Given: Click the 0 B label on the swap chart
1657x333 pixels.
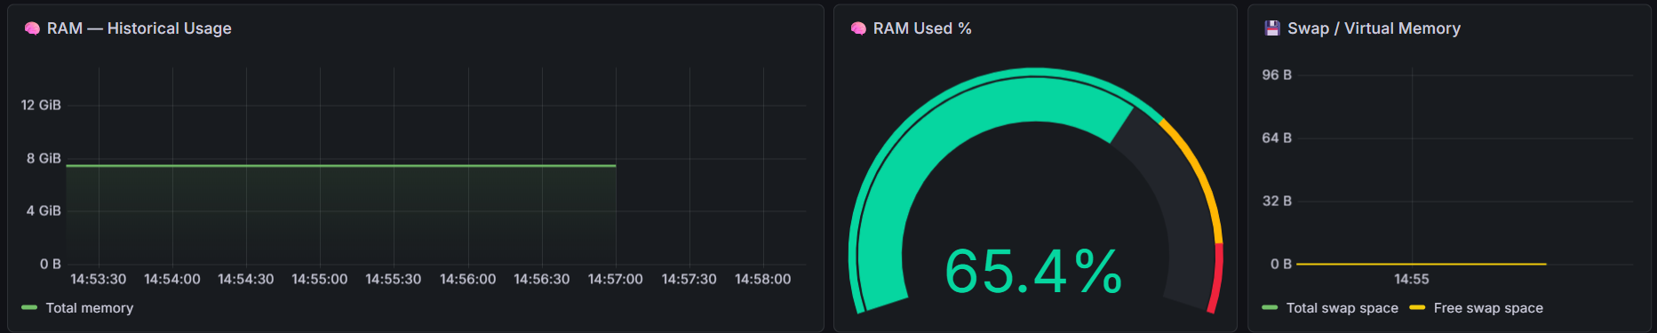Looking at the screenshot, I should [x=1281, y=264].
